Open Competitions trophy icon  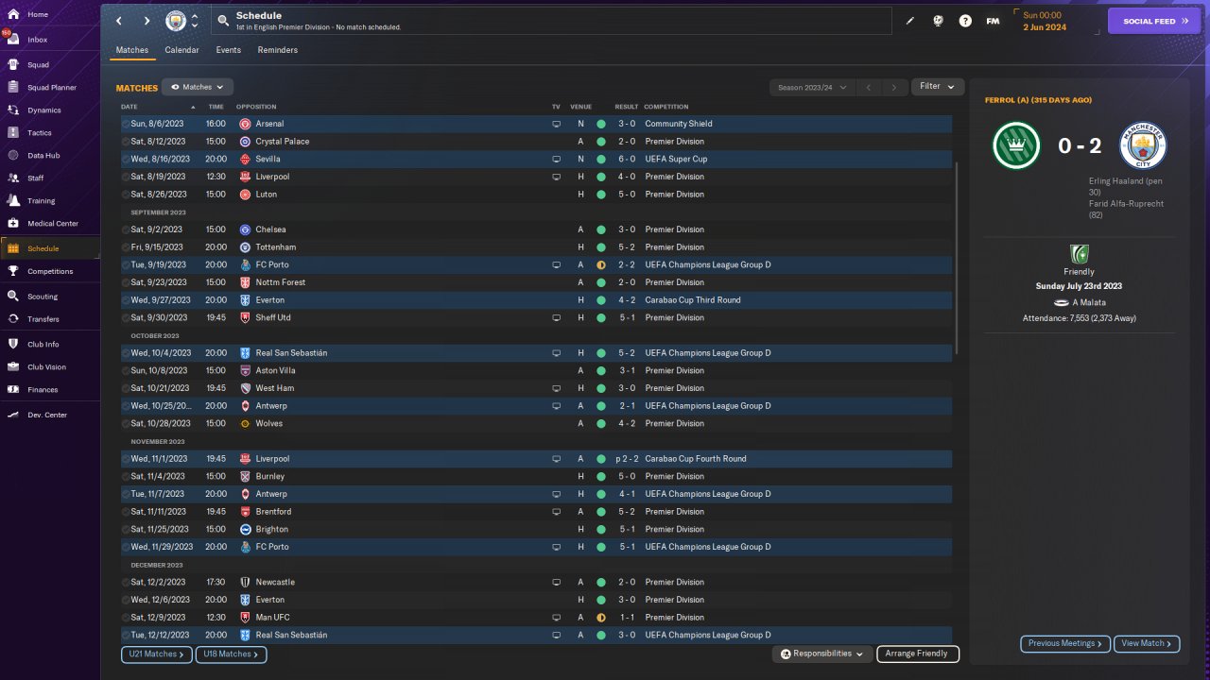13,271
